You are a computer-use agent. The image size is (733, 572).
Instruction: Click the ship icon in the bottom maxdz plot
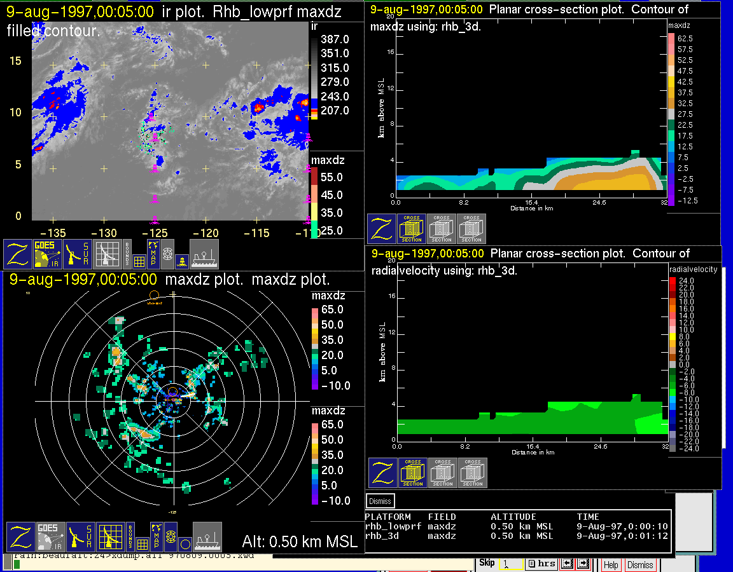click(x=207, y=536)
